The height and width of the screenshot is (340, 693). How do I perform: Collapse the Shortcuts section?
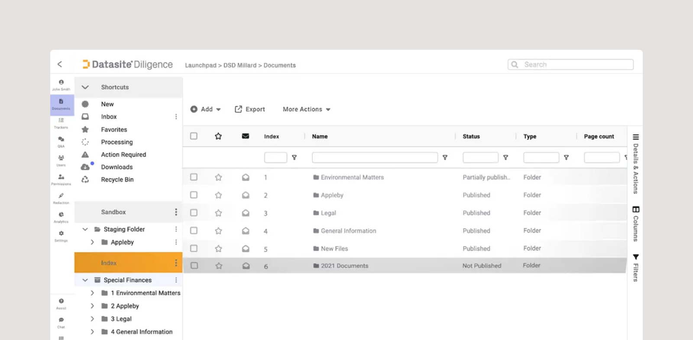[85, 87]
